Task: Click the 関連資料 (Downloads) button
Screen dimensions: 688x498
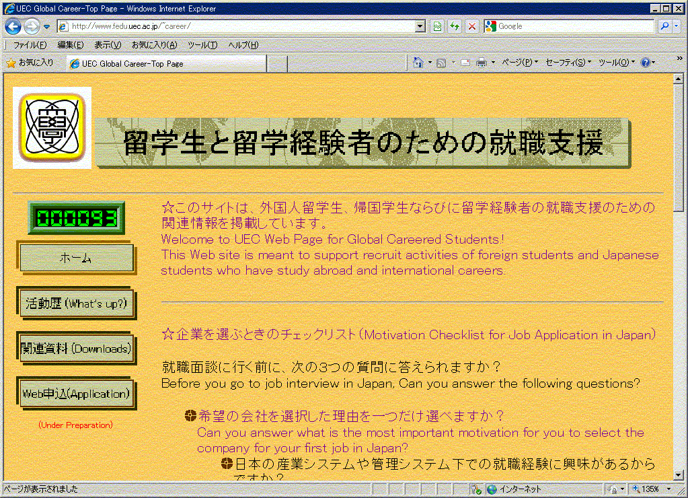Action: click(75, 349)
